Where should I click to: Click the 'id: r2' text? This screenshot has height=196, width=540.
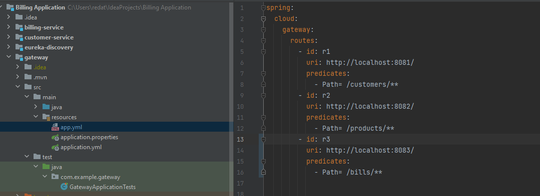click(319, 95)
